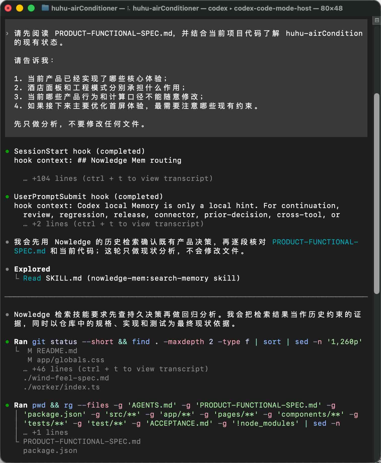381x463 pixels.
Task: Click the '先只做分析，不要修改任何文件。' line
Action: [80, 124]
